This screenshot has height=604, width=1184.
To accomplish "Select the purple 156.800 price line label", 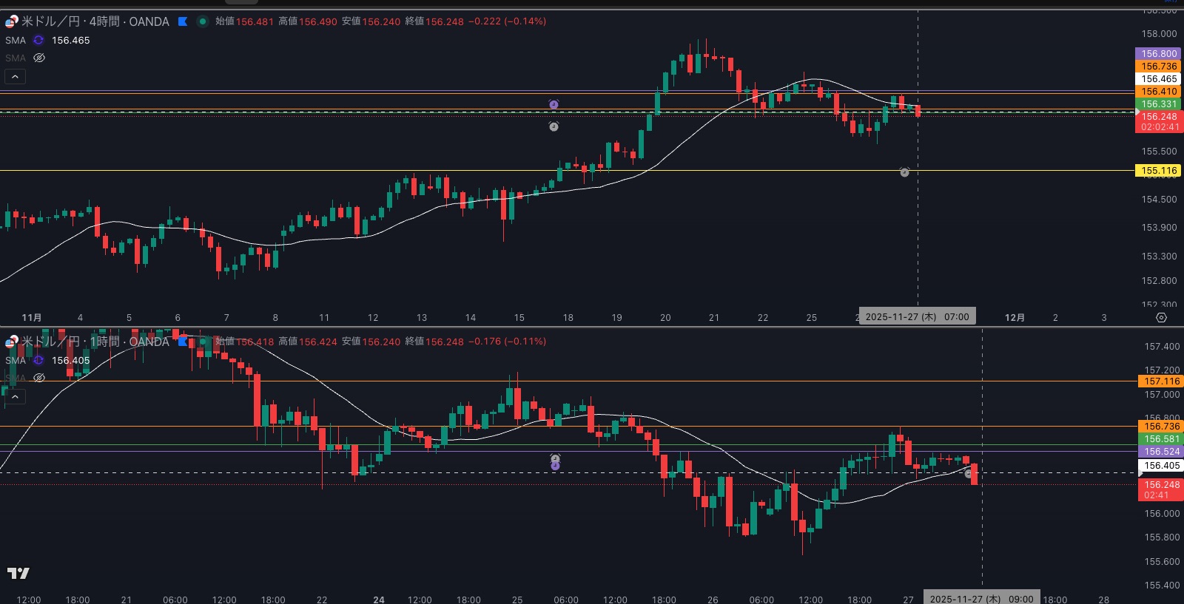I will click(x=1158, y=54).
